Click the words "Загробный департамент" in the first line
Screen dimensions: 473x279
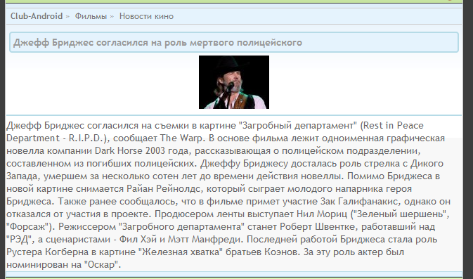299,126
